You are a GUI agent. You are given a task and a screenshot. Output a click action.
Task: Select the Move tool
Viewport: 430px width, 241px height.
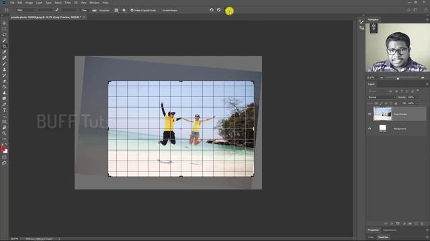[4, 23]
